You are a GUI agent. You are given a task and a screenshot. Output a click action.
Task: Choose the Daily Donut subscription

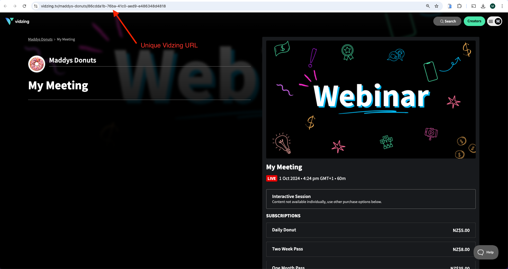pyautogui.click(x=371, y=230)
